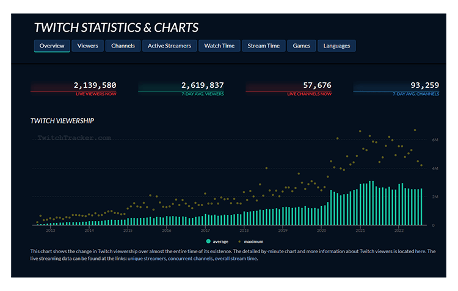Viewport: 458px width, 291px height.
Task: Click the teal average legend dot
Action: (208, 242)
